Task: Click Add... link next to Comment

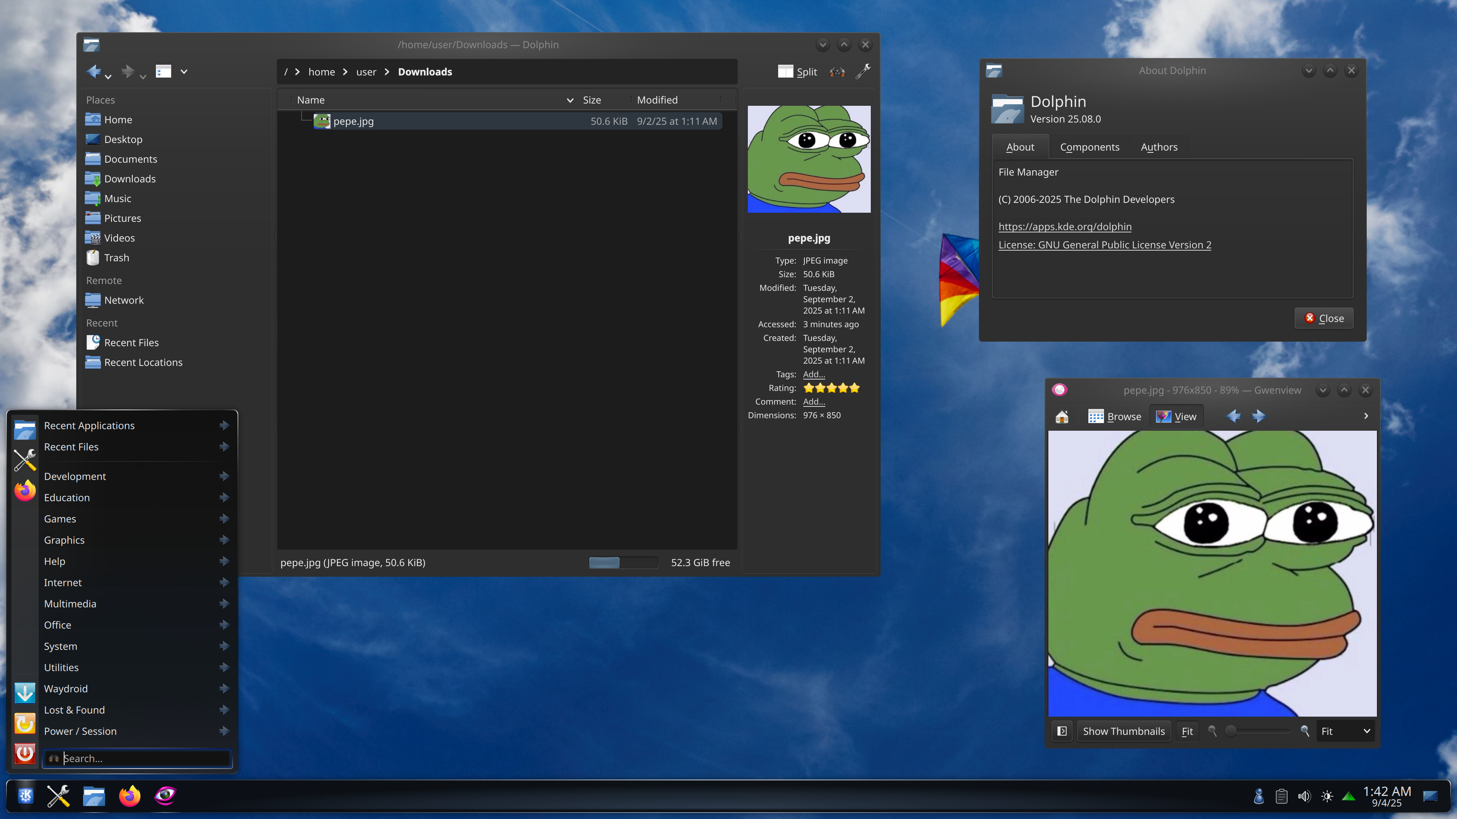Action: coord(814,401)
